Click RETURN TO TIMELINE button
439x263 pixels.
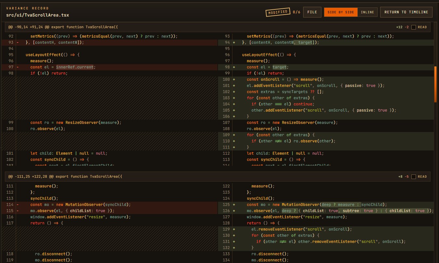[x=406, y=12]
